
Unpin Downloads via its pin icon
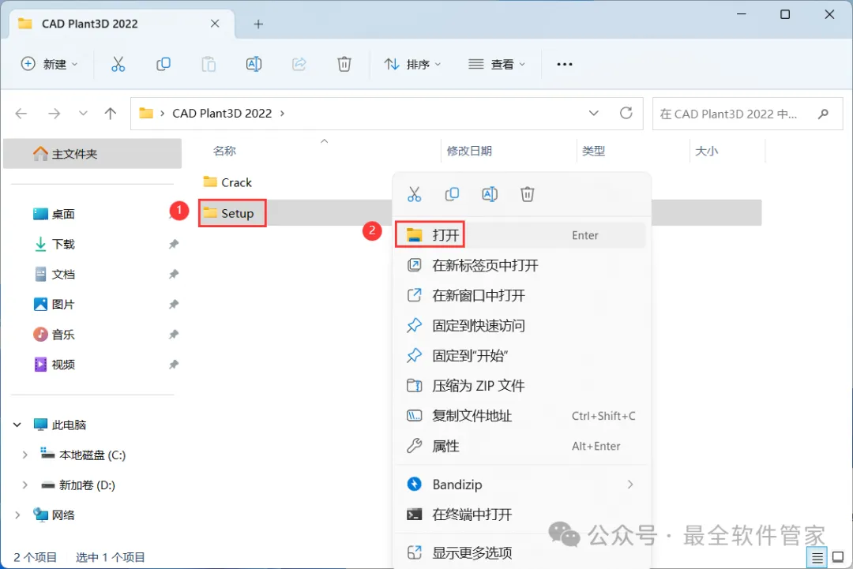coord(174,244)
